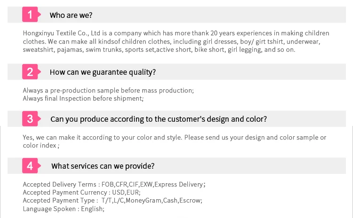
Task: Click the Hongxinyu Textile Co., Ltd company name
Action: [62, 33]
